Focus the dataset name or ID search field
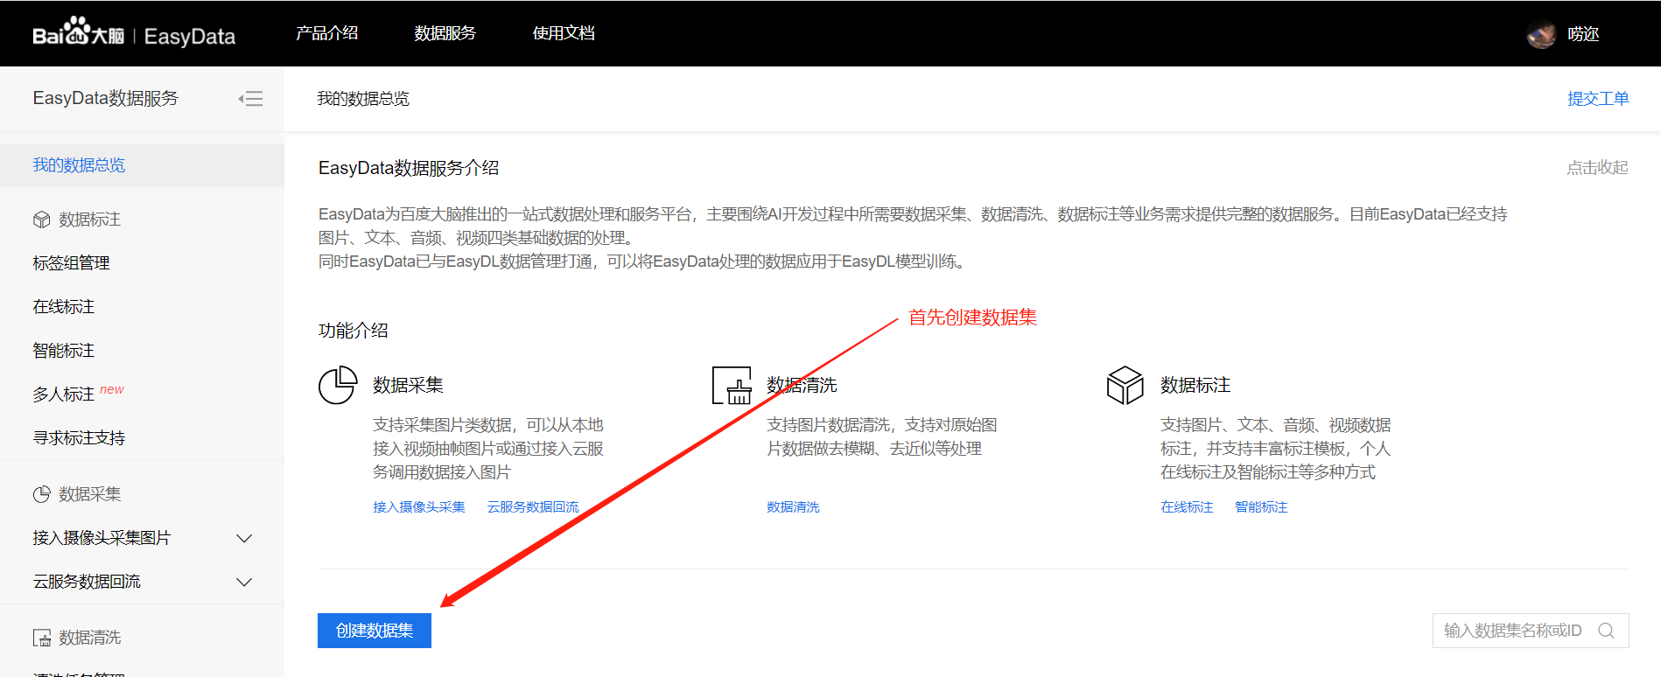Screen dimensions: 1661x677 coord(1531,631)
